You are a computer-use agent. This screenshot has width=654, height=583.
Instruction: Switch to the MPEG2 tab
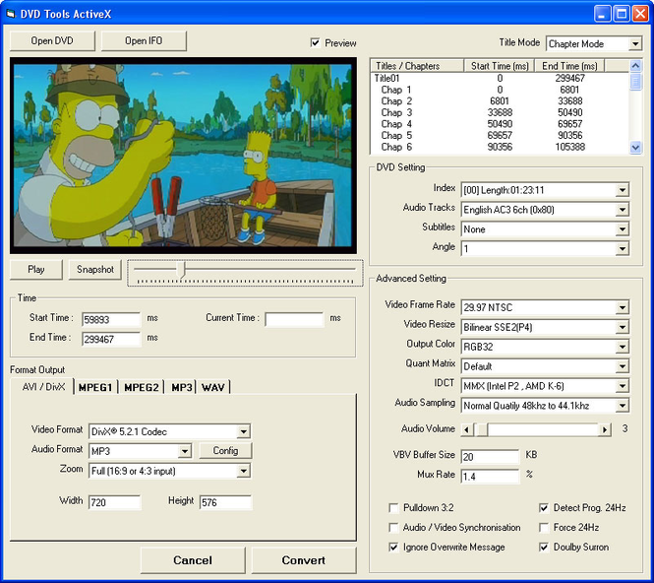[142, 388]
